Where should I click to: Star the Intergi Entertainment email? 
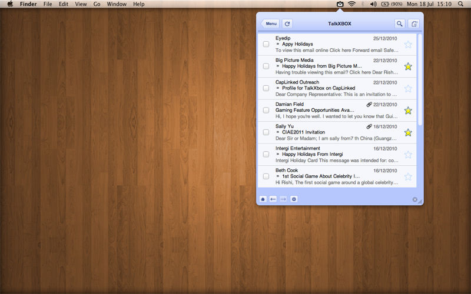408,155
